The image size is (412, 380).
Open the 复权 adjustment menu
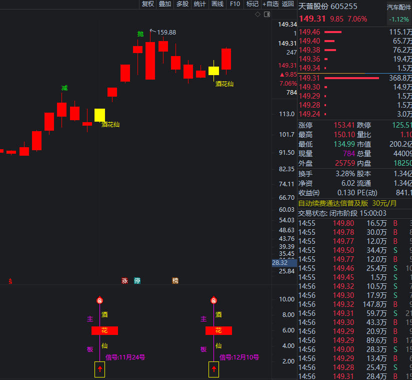pos(148,4)
